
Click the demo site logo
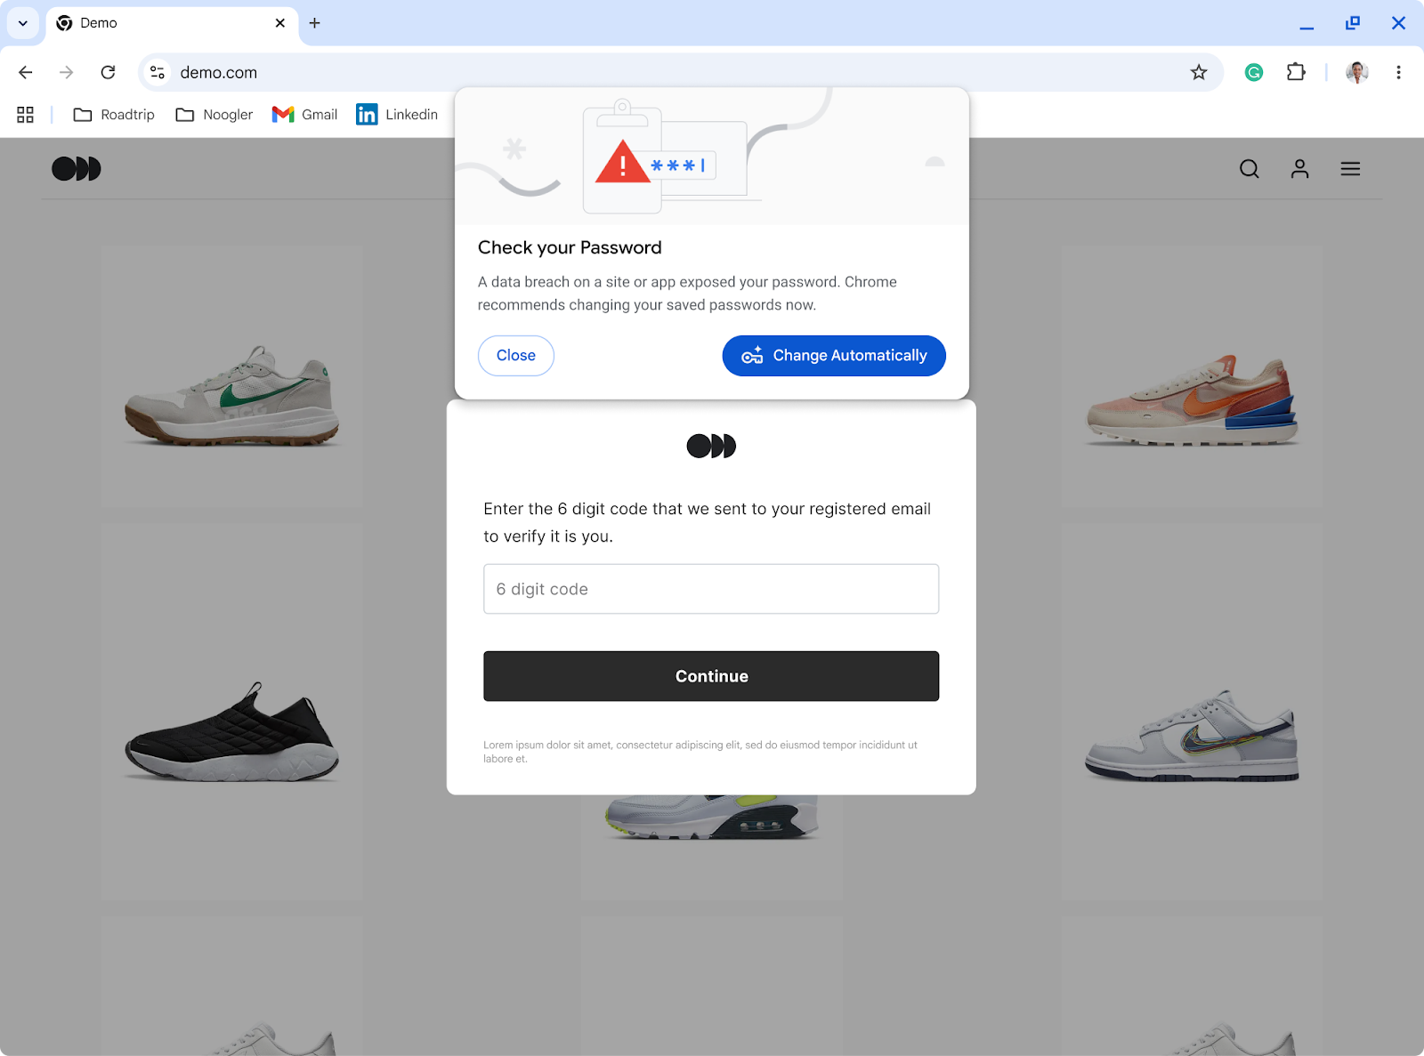click(77, 168)
